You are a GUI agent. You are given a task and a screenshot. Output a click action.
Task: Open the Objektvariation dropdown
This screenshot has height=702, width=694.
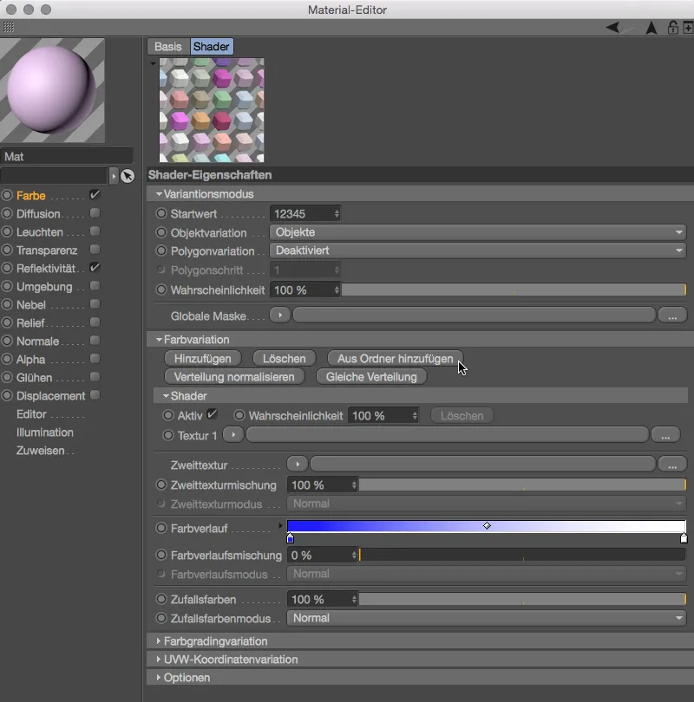click(478, 232)
